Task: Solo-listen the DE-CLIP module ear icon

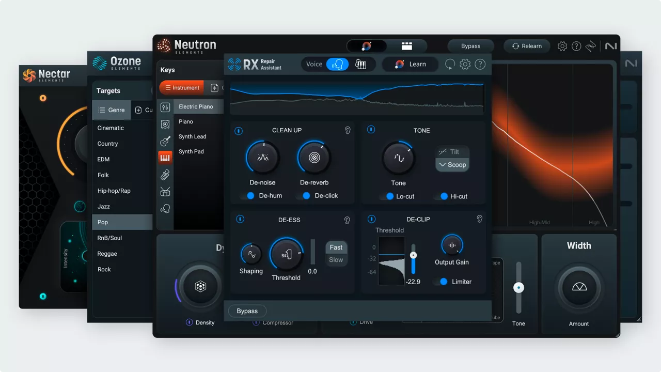Action: [479, 219]
